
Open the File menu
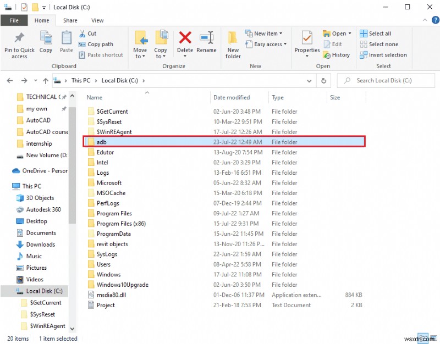tap(14, 20)
